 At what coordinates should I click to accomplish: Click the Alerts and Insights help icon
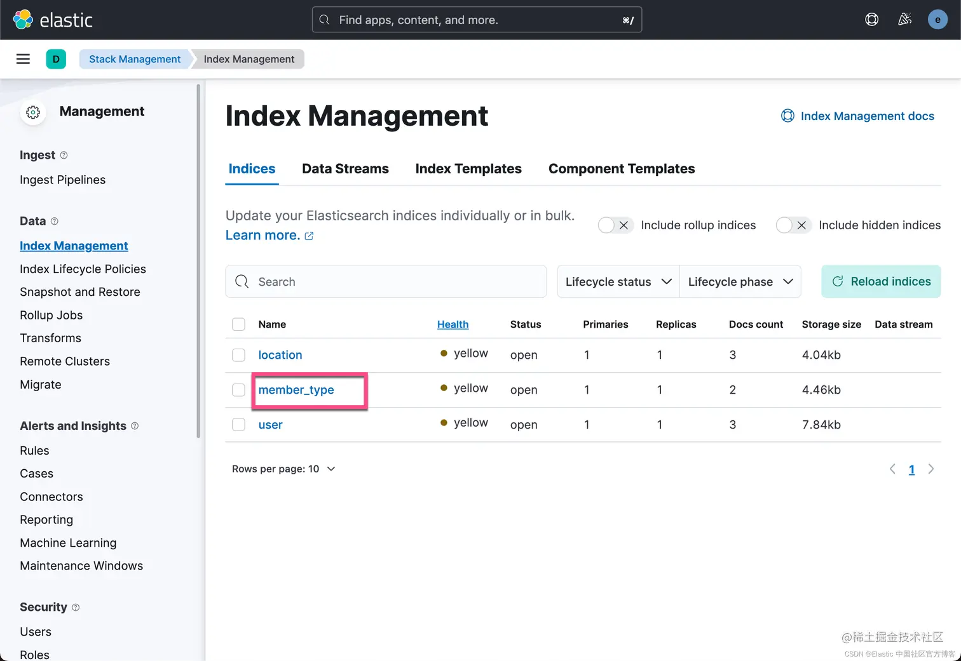[135, 426]
